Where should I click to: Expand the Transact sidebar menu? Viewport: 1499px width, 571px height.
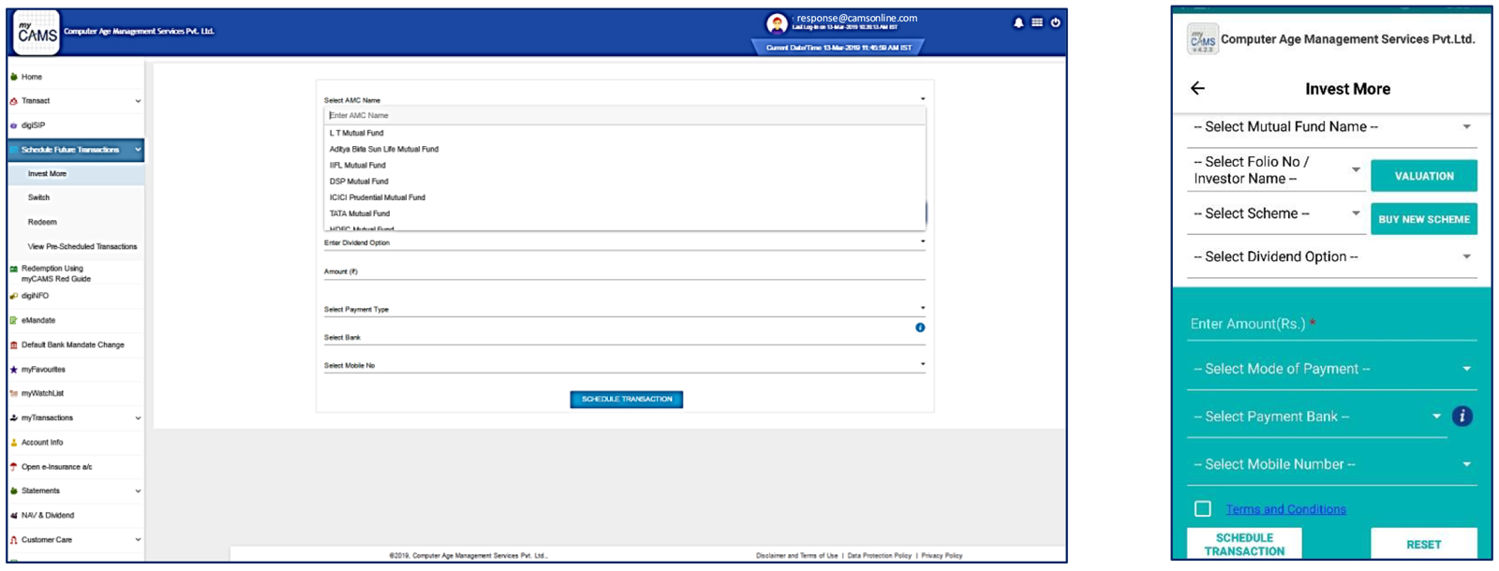75,101
